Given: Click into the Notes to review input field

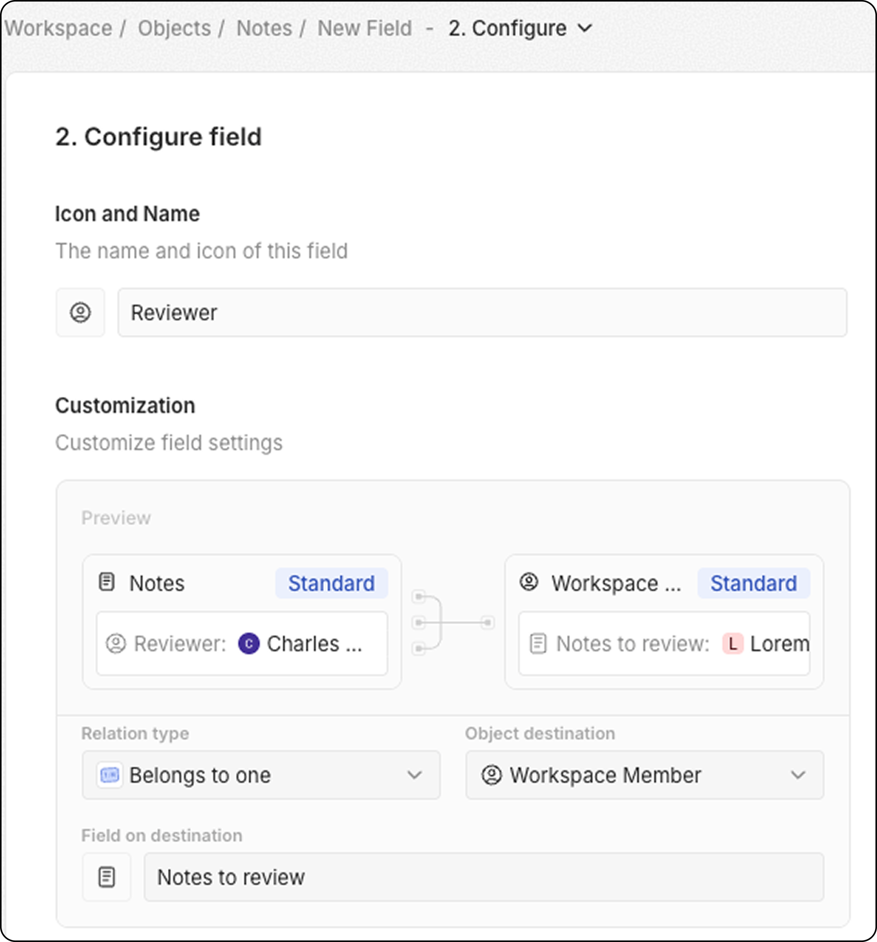Looking at the screenshot, I should 484,877.
